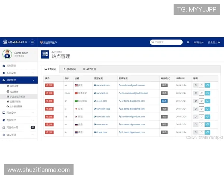Switch to the APP应用 tab
The height and width of the screenshot is (179, 224).
[90, 69]
